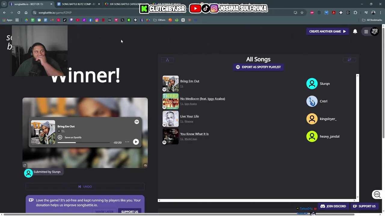
Task: Open the AdBlock Plus extension icon
Action: point(312,13)
